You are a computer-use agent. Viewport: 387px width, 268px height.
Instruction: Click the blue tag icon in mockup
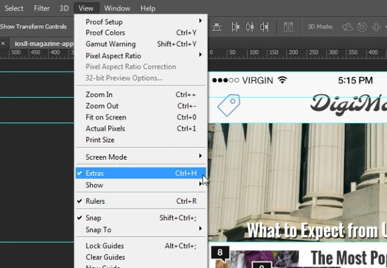point(228,105)
